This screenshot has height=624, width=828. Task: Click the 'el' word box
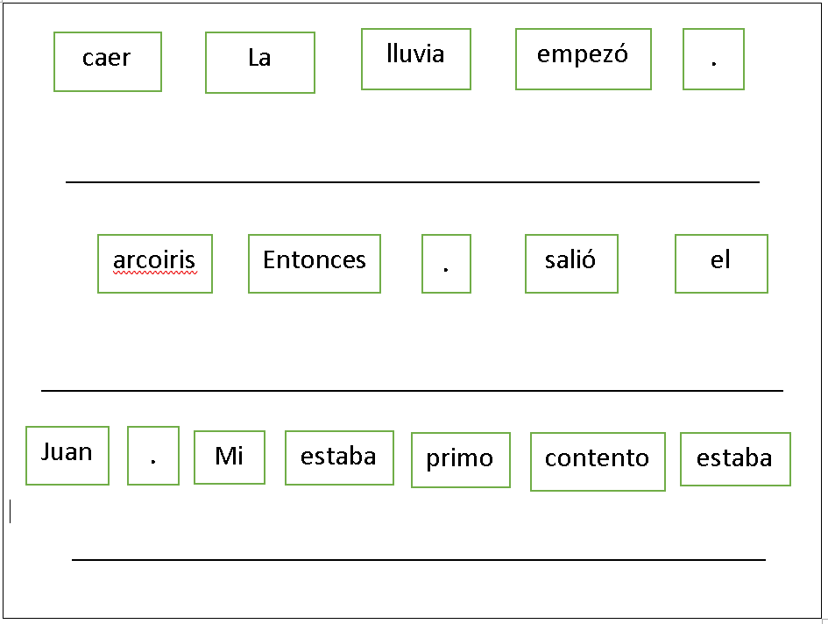721,264
